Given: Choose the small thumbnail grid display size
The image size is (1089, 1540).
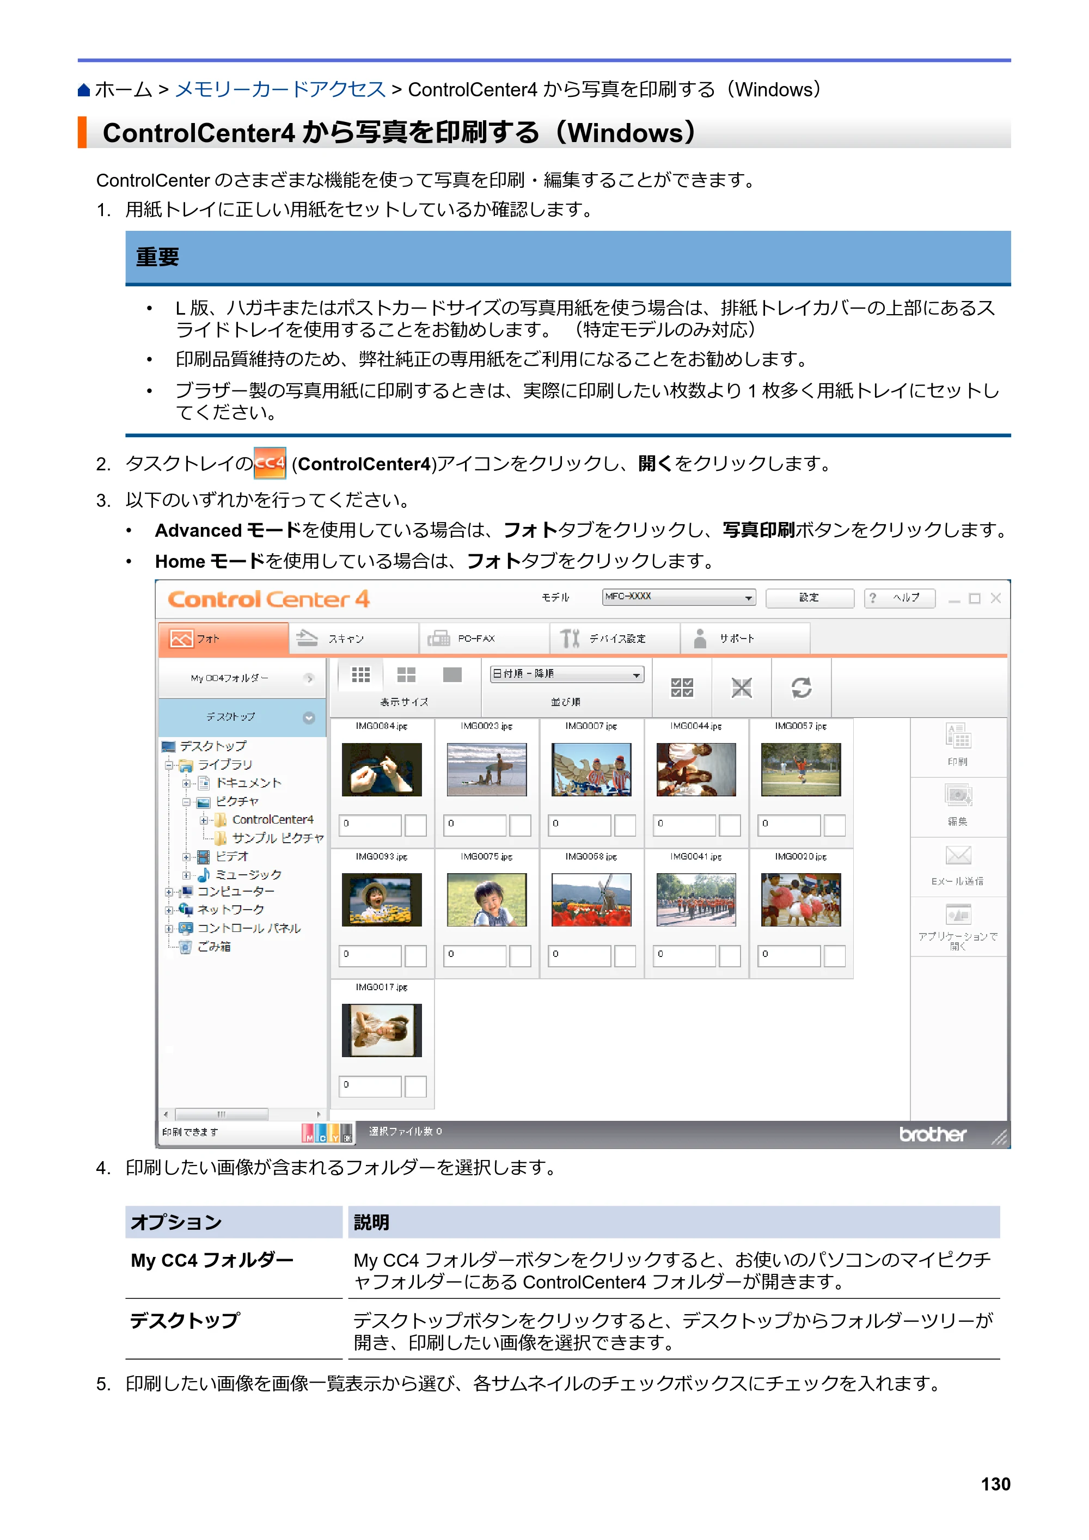Looking at the screenshot, I should 360,675.
